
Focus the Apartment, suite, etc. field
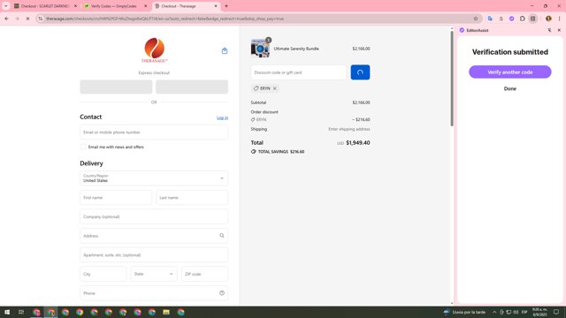click(x=154, y=255)
